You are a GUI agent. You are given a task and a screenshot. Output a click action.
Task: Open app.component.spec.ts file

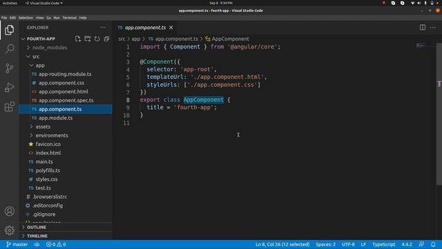pos(66,100)
